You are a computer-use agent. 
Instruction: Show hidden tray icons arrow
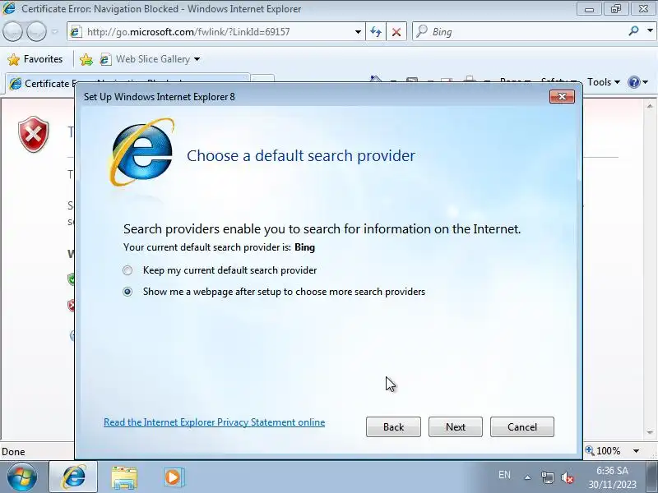tap(527, 477)
